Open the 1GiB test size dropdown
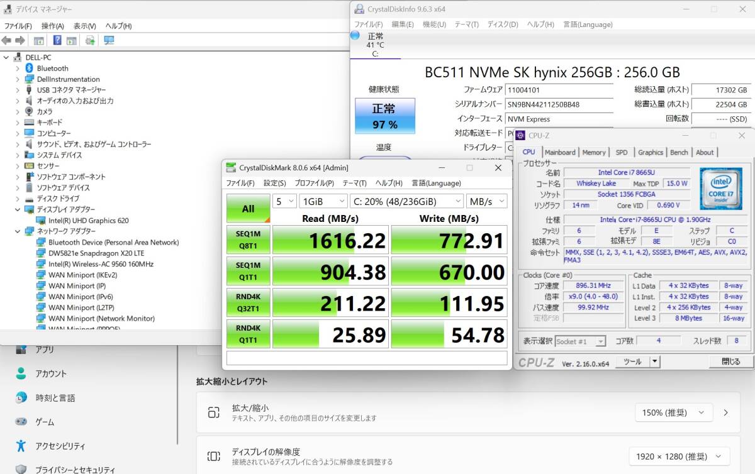 [323, 201]
